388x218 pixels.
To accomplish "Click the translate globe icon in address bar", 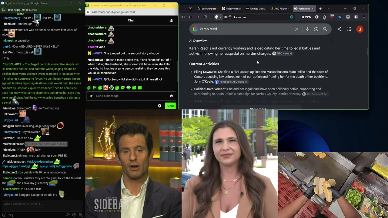I will tap(292, 17).
